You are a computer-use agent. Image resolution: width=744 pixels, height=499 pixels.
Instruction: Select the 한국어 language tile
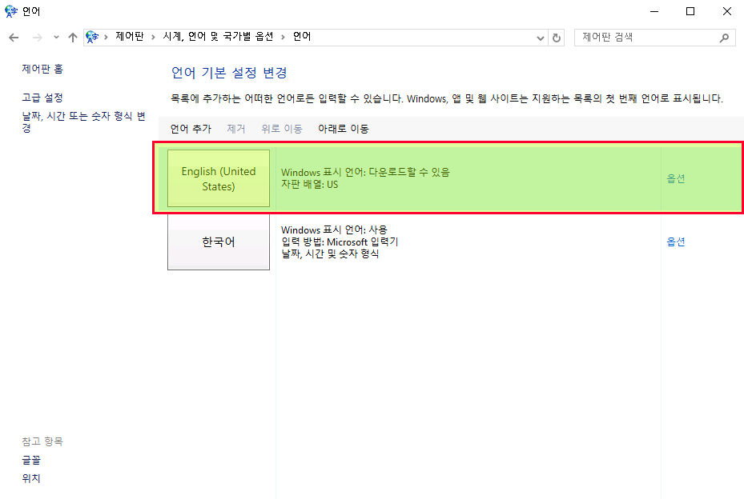coord(219,242)
